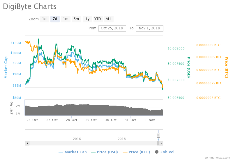The width and height of the screenshot is (233, 160).
Task: Click the Price (USD) axis title
Action: (x=188, y=67)
